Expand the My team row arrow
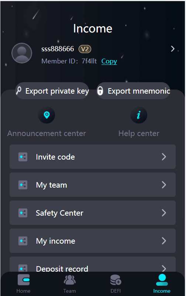Screen dimensions: 186x296 pos(164,185)
